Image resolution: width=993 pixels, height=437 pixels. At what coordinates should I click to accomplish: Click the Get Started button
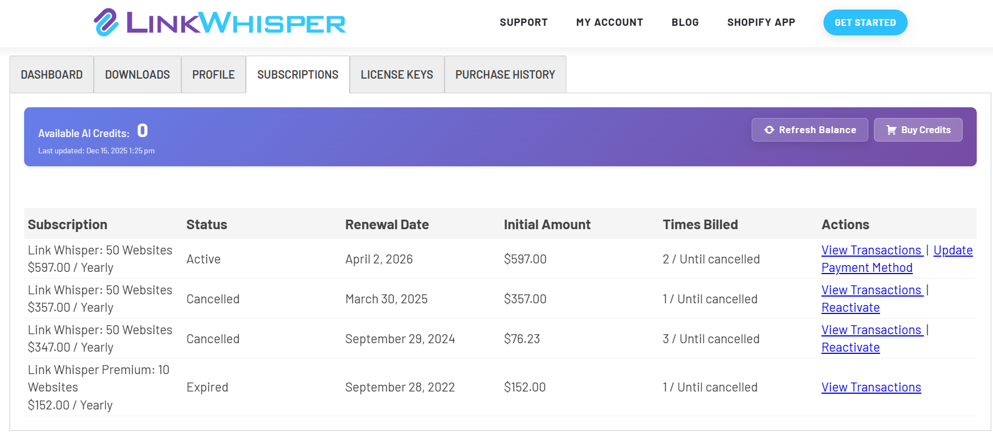pos(865,22)
